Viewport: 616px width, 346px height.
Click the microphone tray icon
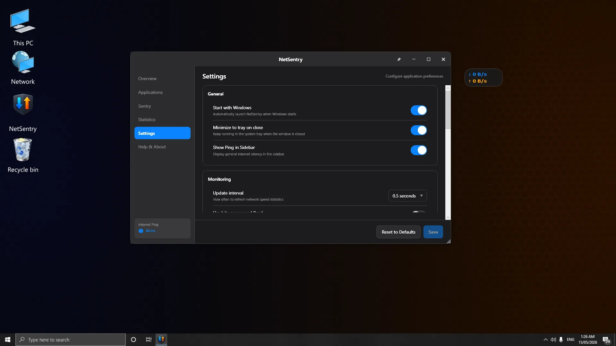pyautogui.click(x=561, y=340)
